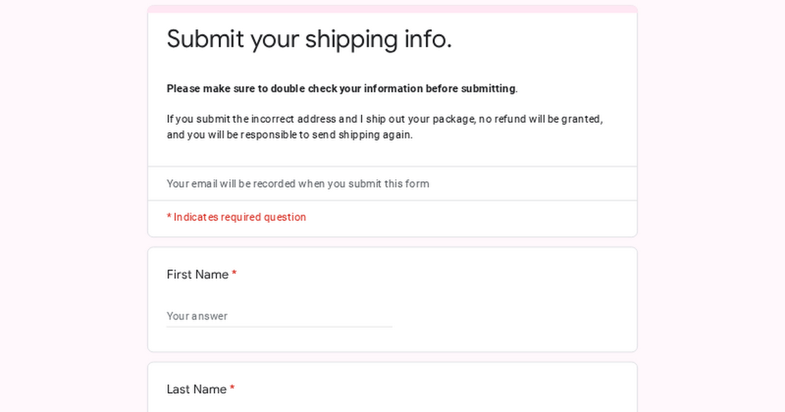The height and width of the screenshot is (412, 785).
Task: Select the Last Name question label
Action: pos(195,389)
